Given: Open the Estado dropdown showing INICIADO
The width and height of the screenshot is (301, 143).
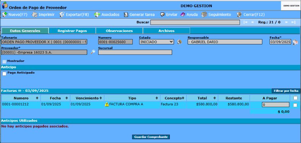Looking at the screenshot, I should [x=157, y=42].
